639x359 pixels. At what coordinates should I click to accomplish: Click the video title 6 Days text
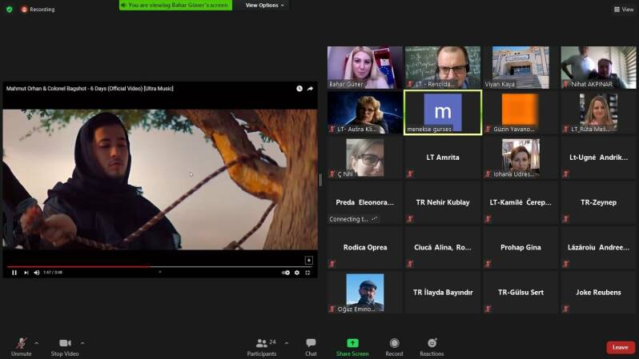click(x=90, y=88)
